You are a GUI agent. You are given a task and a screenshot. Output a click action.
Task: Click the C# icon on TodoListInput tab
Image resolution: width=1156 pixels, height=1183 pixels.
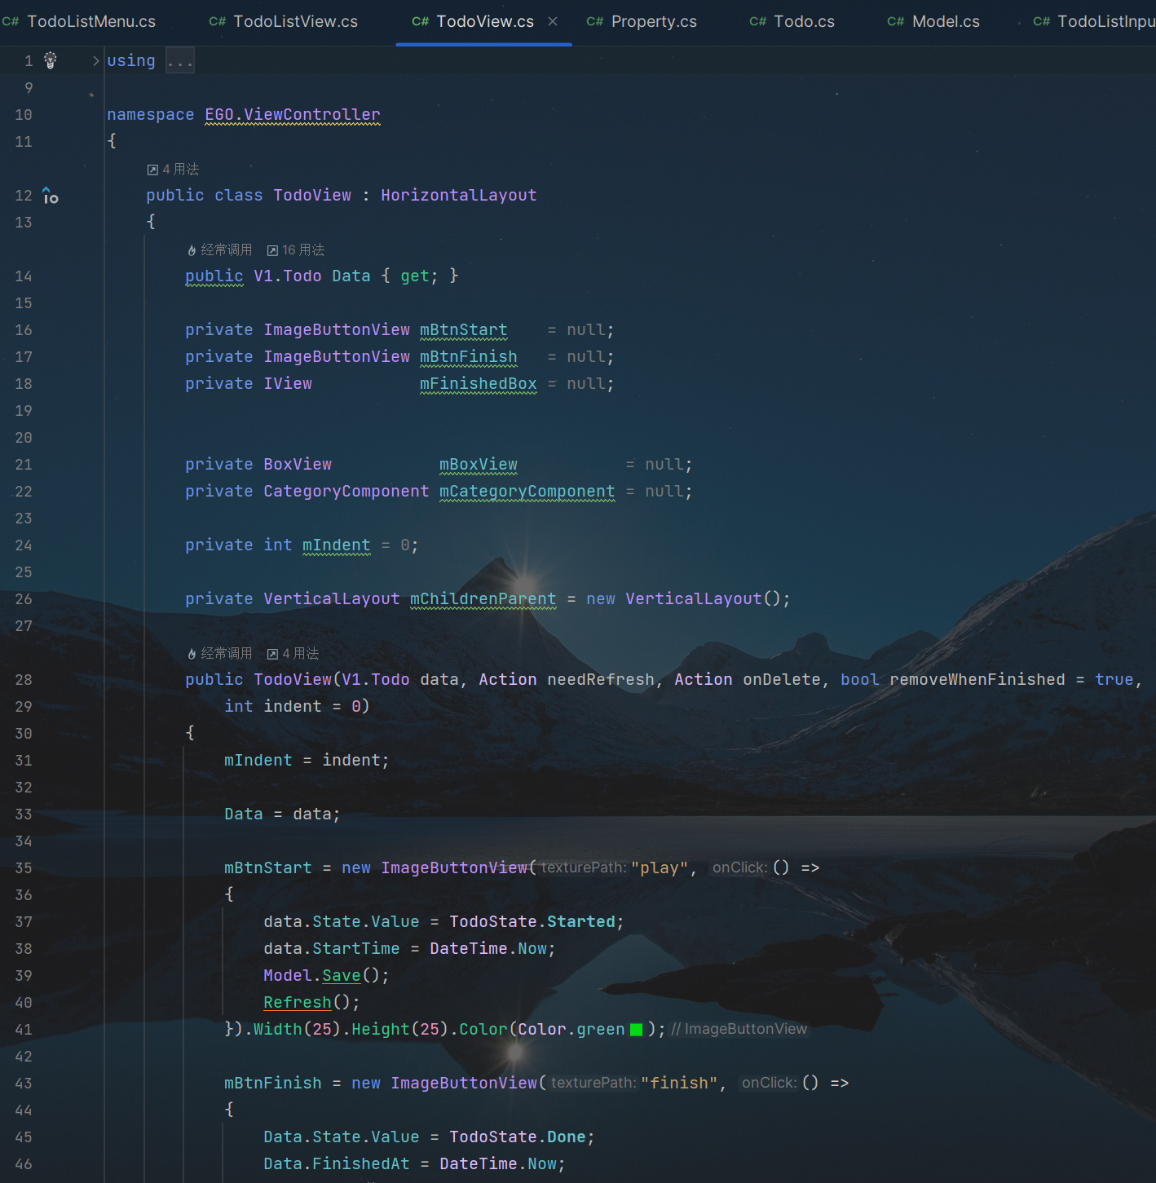1041,21
